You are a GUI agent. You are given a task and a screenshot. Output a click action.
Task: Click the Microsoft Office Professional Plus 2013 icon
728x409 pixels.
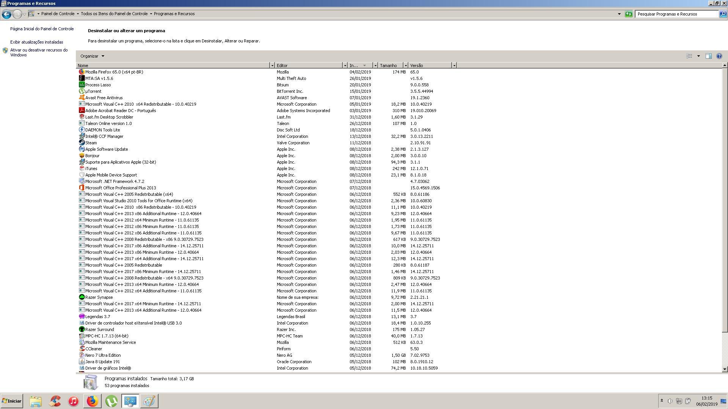coord(82,188)
